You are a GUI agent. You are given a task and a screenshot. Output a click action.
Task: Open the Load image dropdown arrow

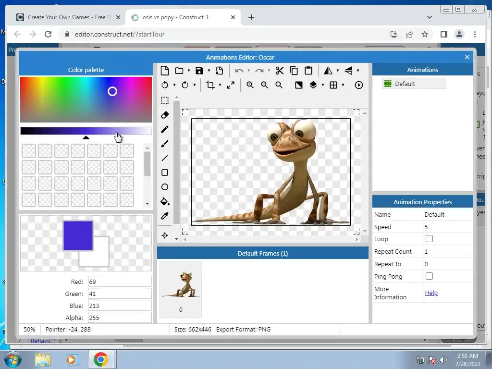pos(188,71)
